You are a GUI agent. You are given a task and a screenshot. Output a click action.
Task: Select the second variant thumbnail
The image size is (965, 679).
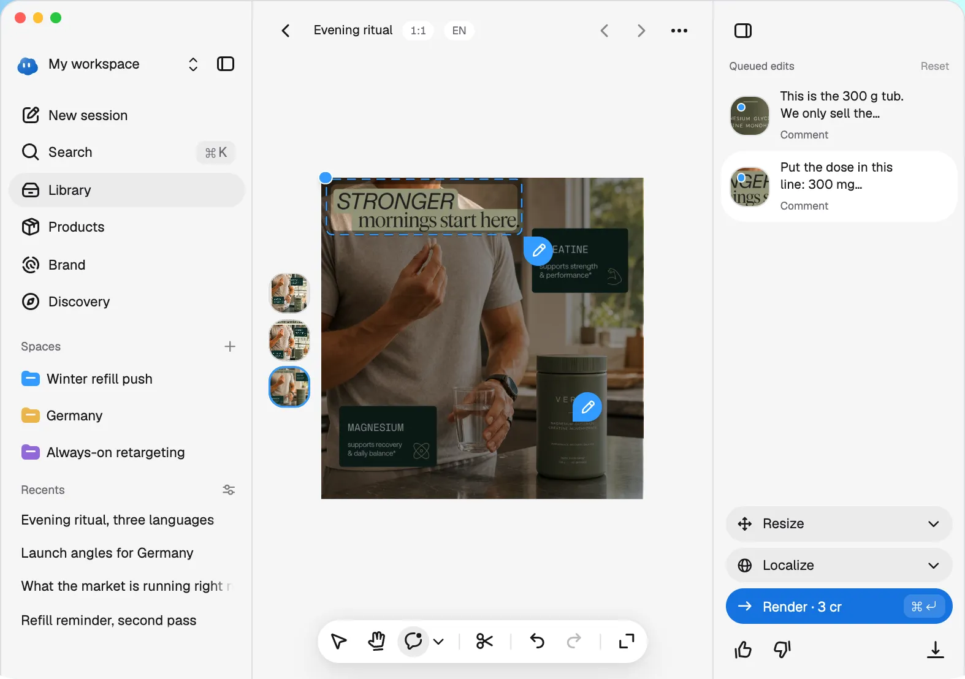[289, 340]
